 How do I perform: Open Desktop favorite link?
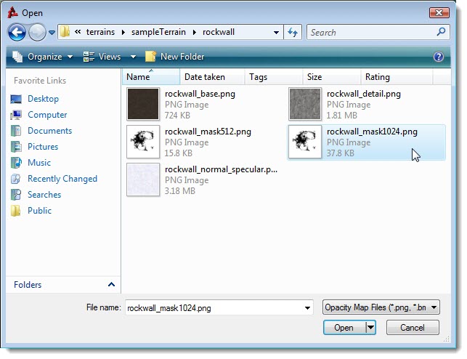[43, 99]
